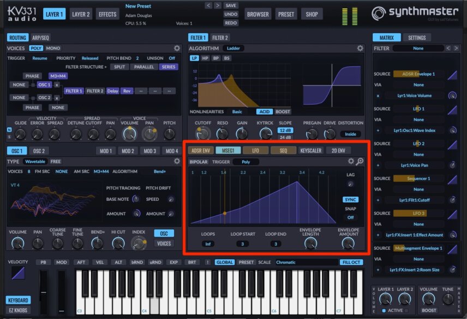
Task: Enable MONO voice mode
Action: [x=53, y=48]
